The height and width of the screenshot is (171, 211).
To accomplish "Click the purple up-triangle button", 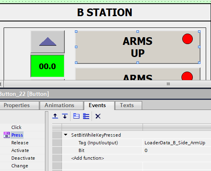I will click(x=48, y=42).
